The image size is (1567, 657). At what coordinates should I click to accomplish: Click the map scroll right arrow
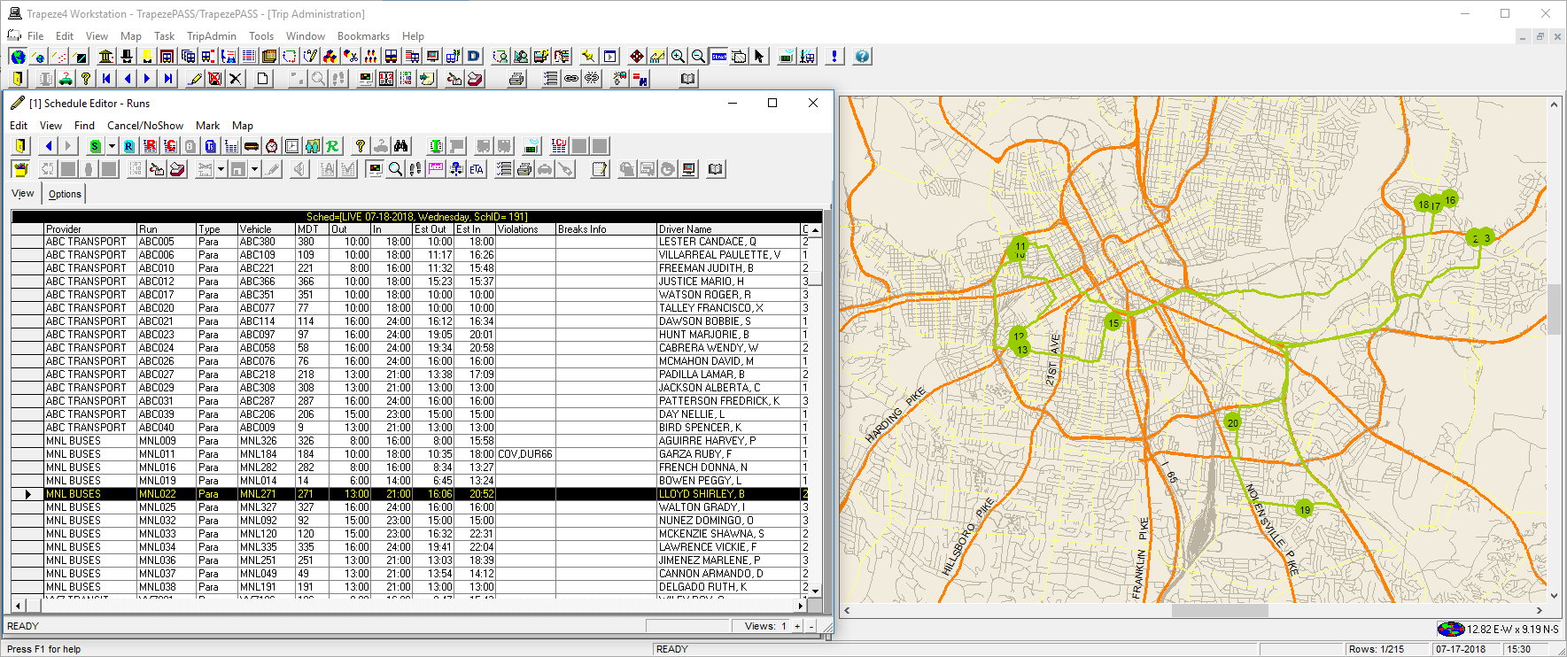pos(1540,610)
